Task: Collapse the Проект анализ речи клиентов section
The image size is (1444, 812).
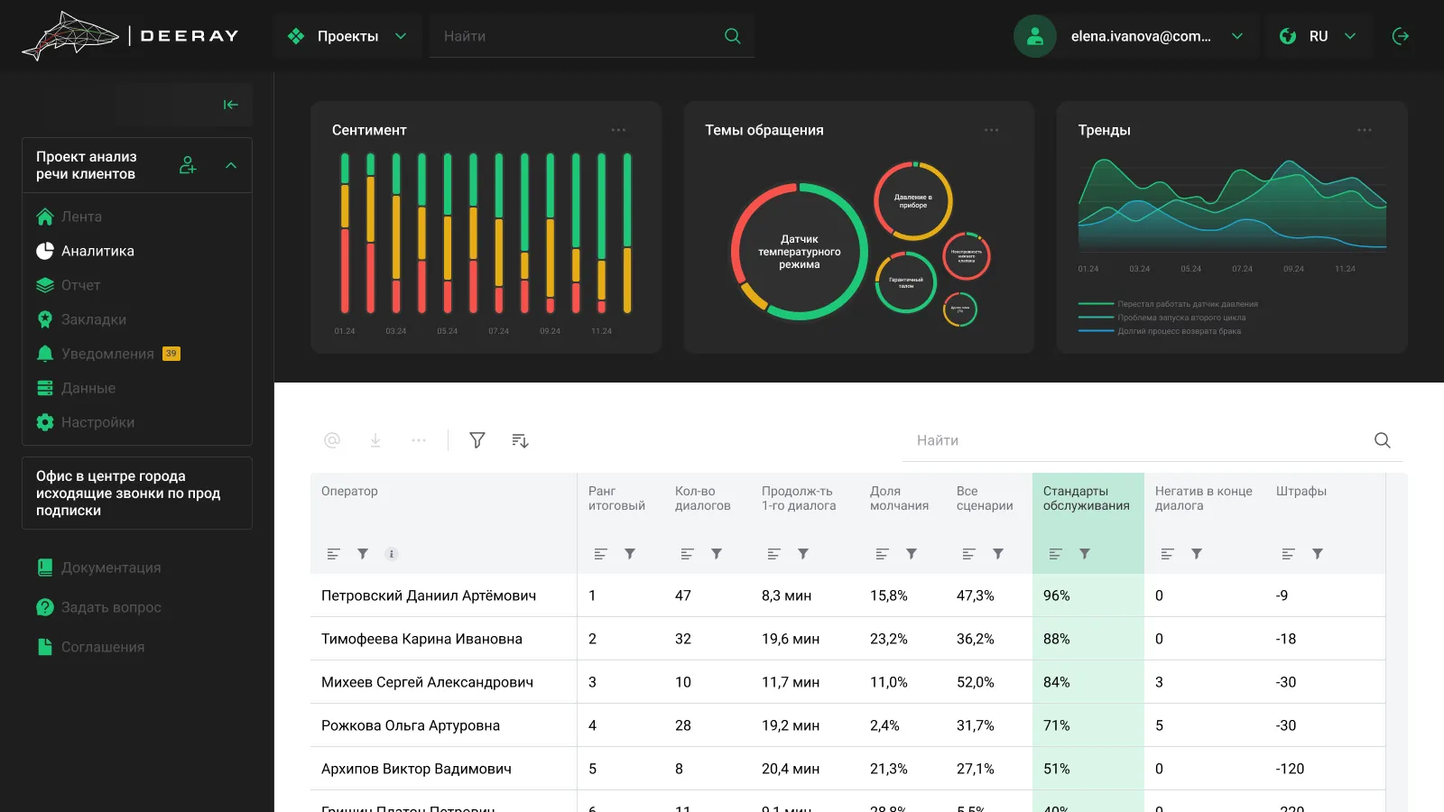Action: coord(231,165)
